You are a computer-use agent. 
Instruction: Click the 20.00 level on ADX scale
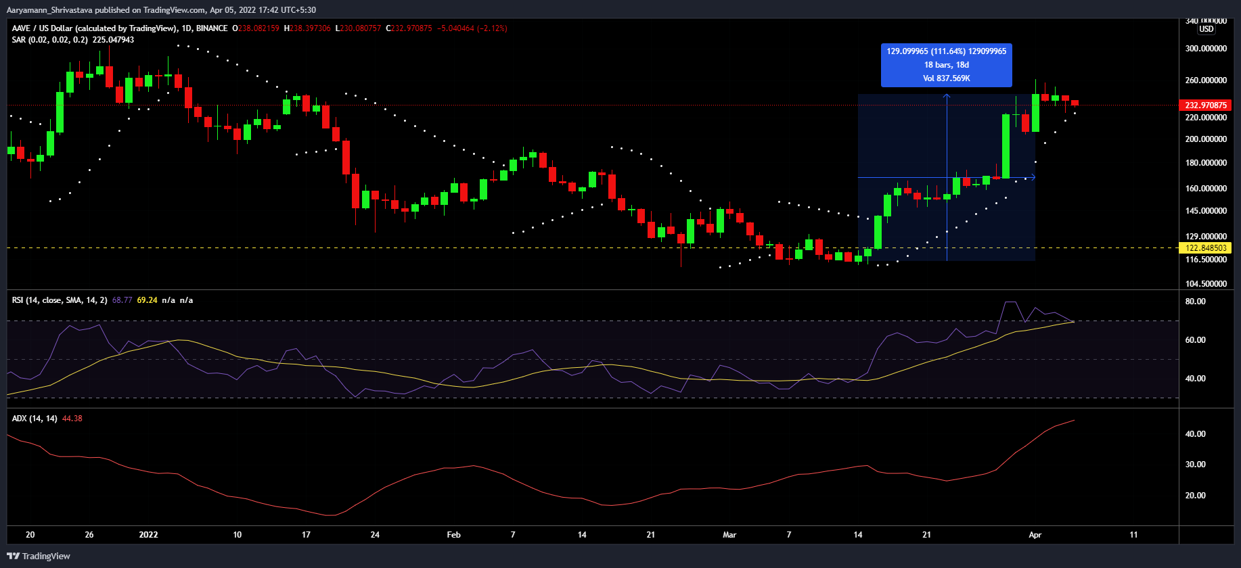1195,496
